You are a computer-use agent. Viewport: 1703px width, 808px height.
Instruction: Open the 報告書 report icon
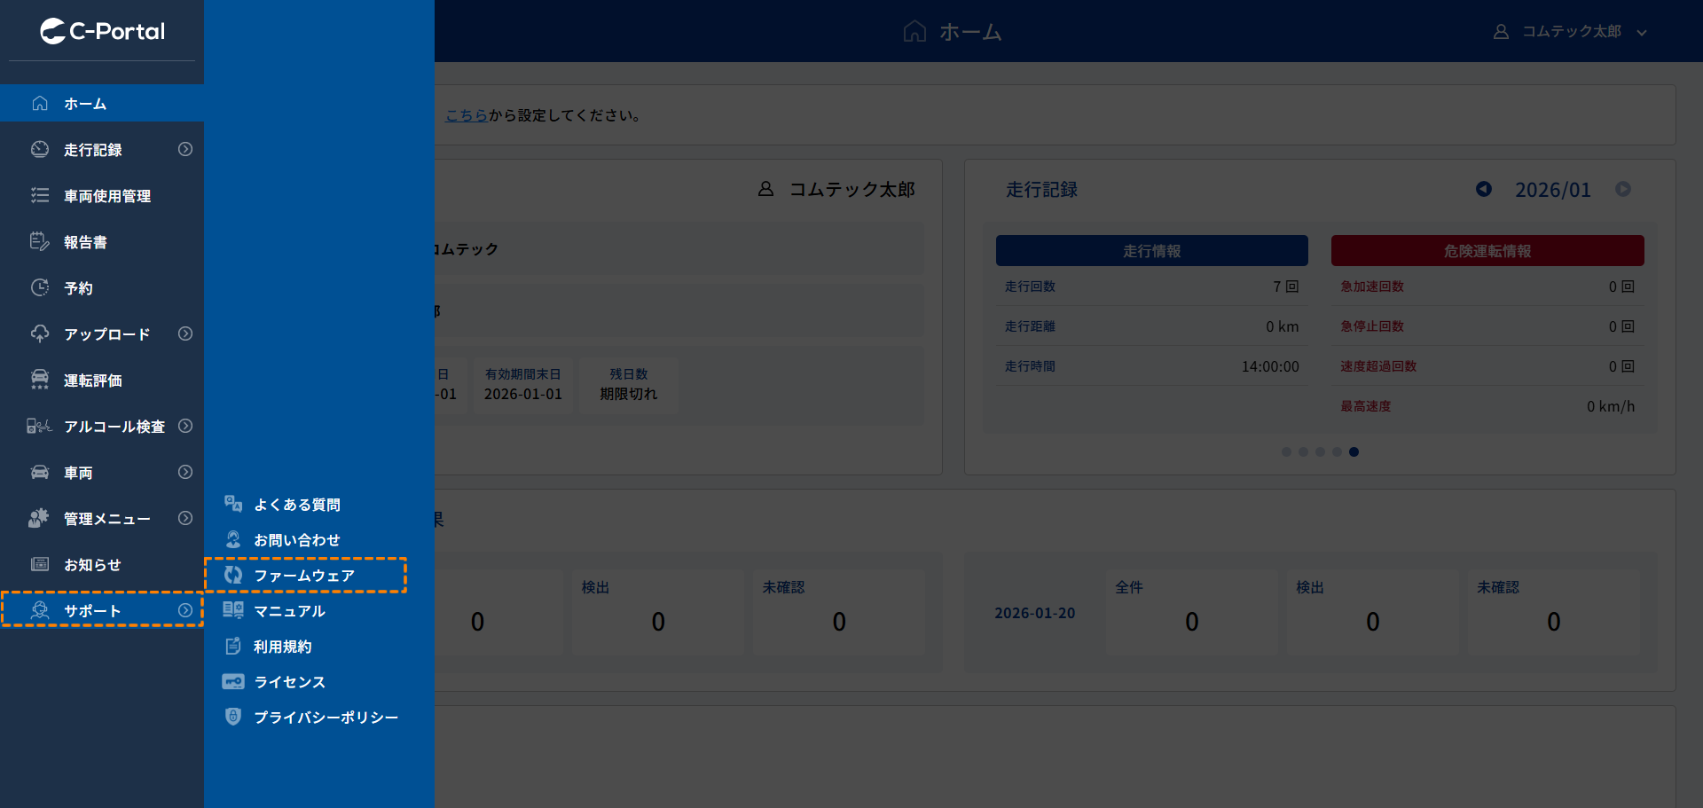click(40, 241)
